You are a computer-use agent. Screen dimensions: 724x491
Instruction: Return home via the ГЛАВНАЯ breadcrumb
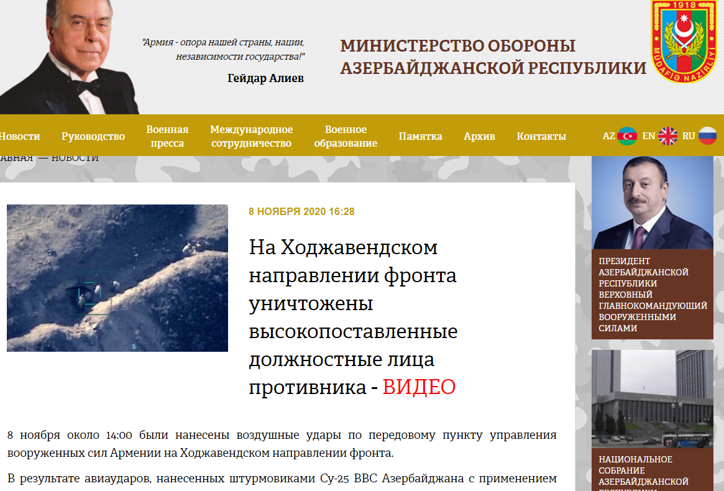pos(16,158)
